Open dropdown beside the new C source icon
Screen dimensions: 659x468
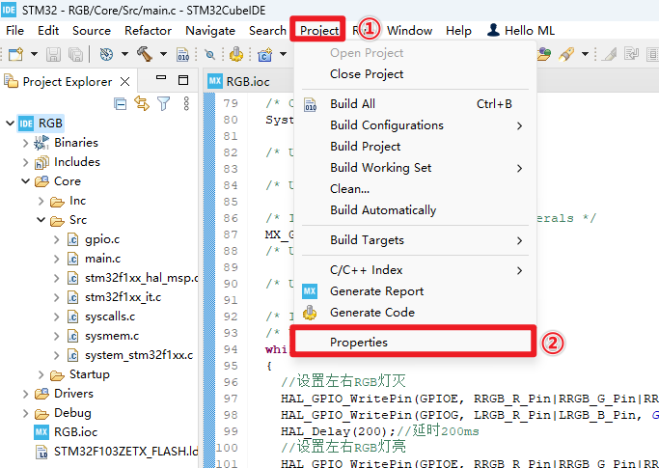click(x=284, y=54)
